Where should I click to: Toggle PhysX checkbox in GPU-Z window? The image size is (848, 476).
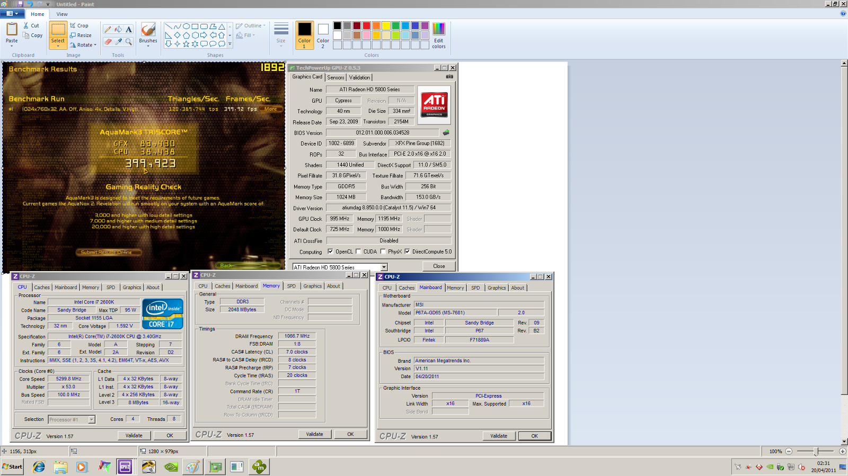(x=383, y=252)
